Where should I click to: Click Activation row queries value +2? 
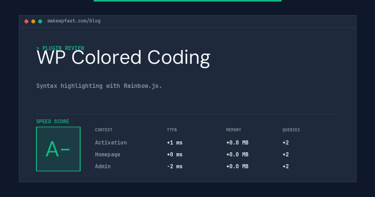click(286, 143)
